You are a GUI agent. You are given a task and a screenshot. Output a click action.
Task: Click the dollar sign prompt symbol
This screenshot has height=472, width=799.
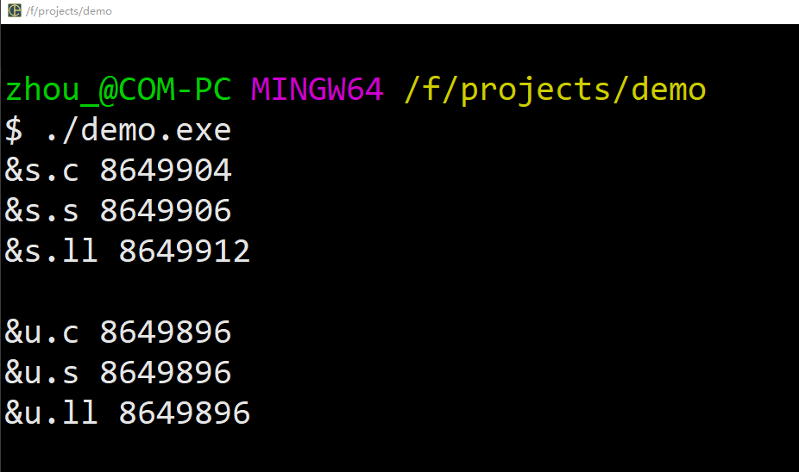pos(14,130)
